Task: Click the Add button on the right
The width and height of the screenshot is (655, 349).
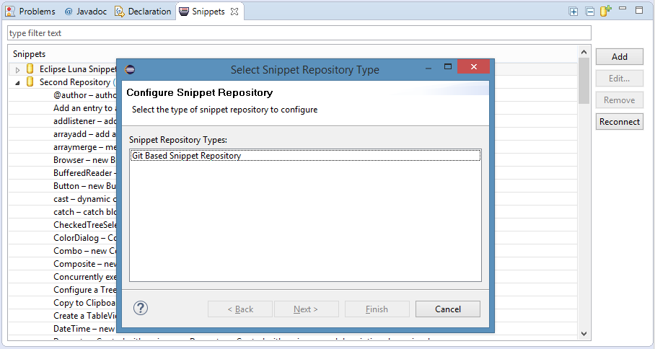Action: pos(619,57)
